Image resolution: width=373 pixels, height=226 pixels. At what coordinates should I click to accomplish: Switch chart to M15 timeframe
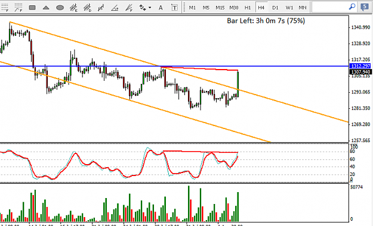(x=220, y=8)
